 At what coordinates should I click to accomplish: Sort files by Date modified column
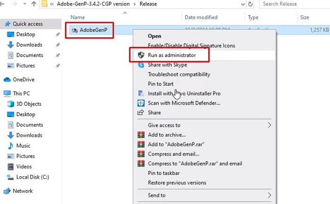click(x=201, y=17)
